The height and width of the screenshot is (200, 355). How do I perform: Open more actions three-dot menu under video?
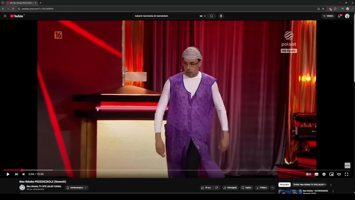(x=273, y=187)
